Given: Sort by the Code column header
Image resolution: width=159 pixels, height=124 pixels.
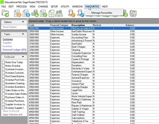Looking at the screenshot, I should click(x=39, y=25).
